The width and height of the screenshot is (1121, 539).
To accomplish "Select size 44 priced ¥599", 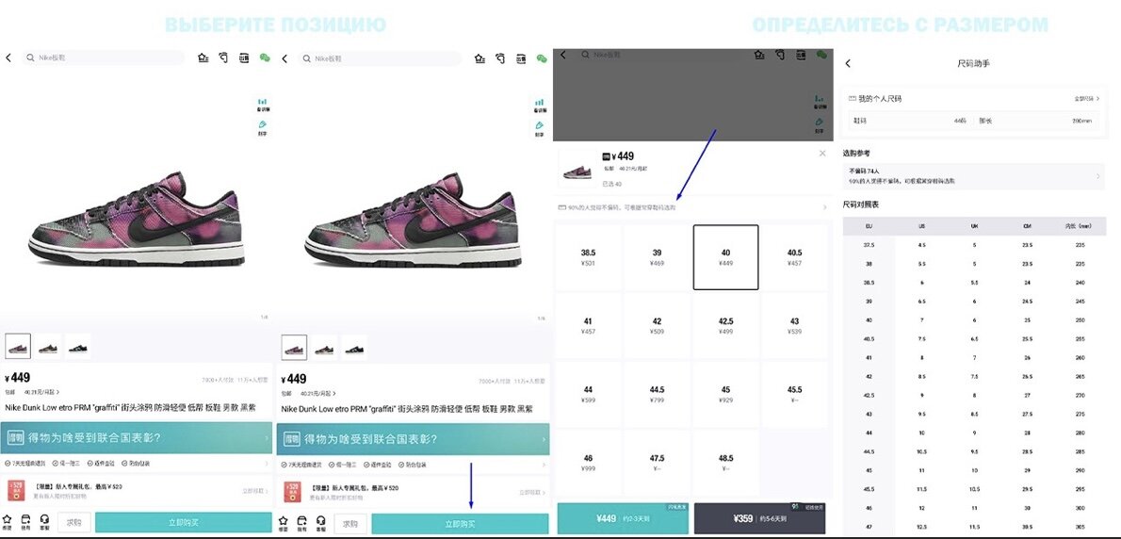I will click(x=589, y=395).
